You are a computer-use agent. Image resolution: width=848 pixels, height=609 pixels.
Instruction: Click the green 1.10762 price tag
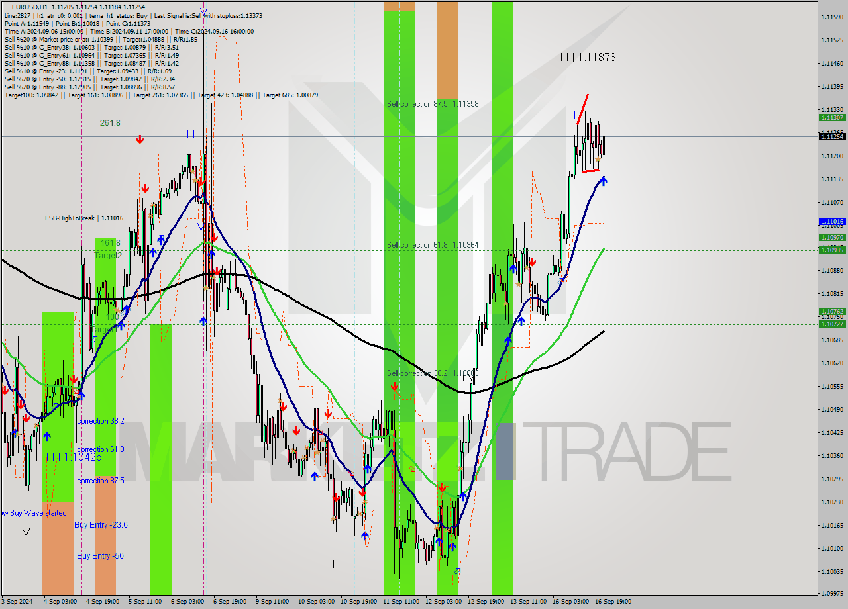tap(832, 311)
